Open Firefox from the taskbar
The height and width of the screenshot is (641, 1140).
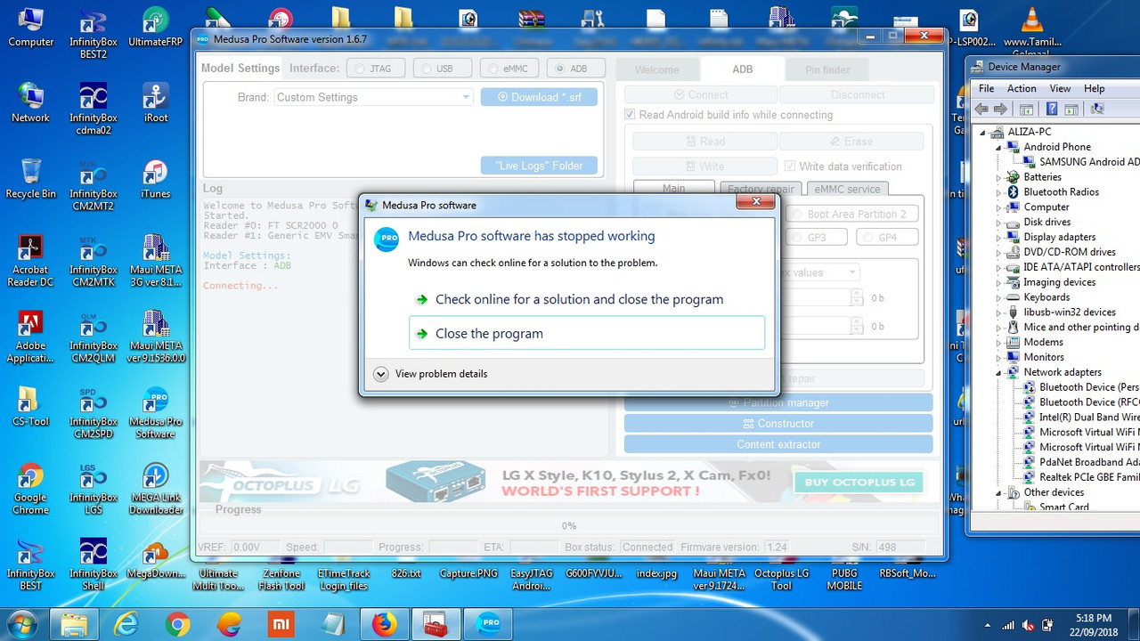coord(385,624)
